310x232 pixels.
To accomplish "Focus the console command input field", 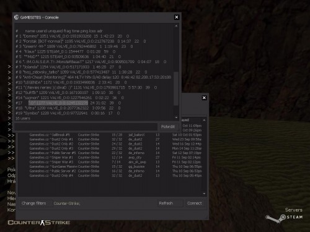I will tap(86, 127).
